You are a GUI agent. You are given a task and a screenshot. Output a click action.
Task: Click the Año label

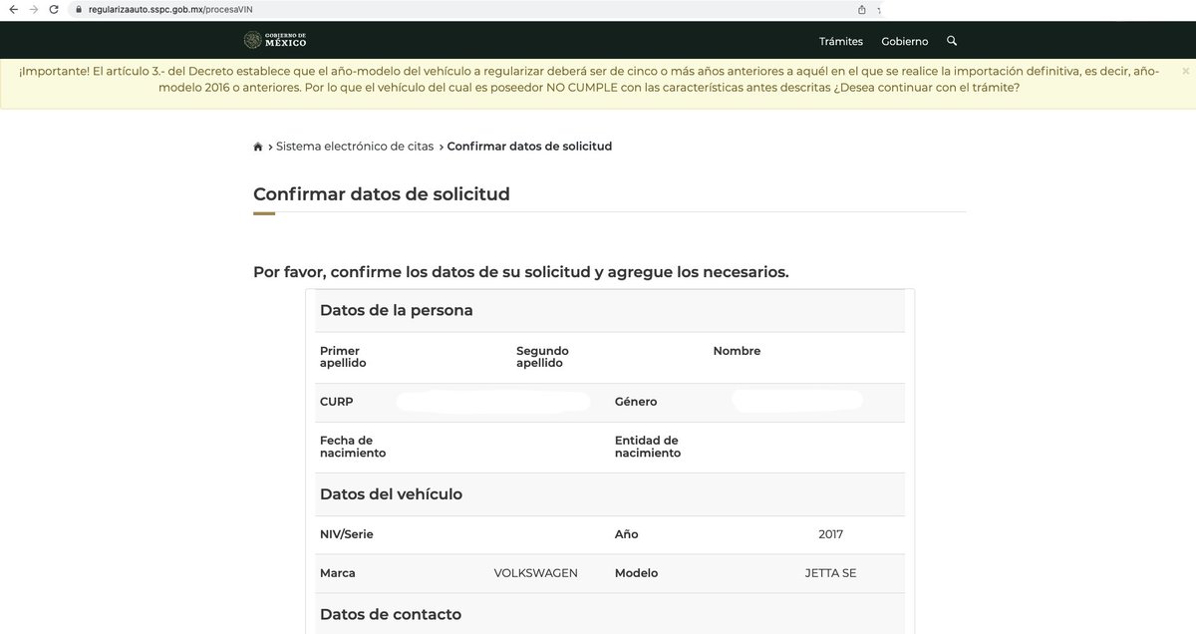[627, 534]
